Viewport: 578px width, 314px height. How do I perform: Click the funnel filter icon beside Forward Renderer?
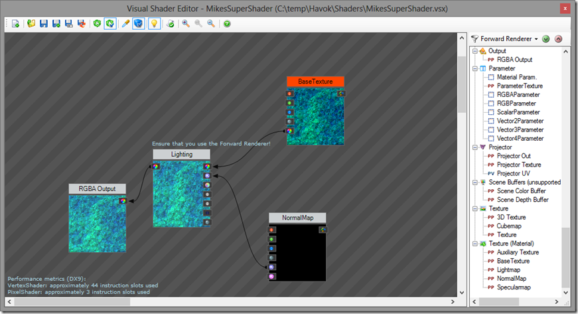pos(474,39)
